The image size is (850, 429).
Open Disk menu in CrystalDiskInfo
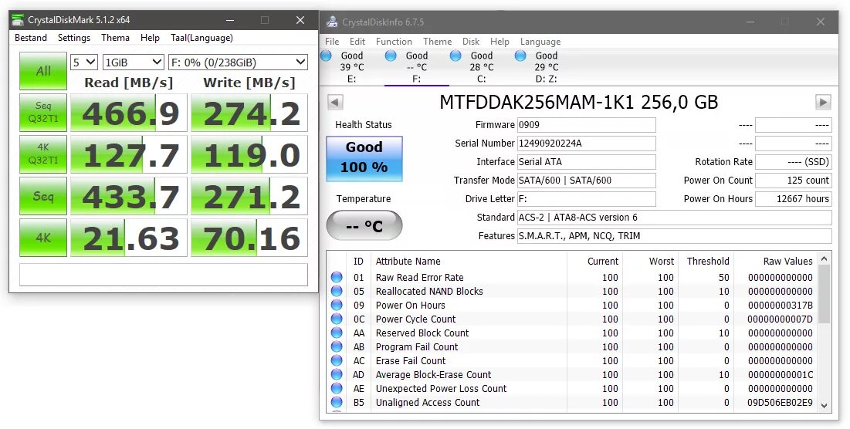pyautogui.click(x=471, y=42)
